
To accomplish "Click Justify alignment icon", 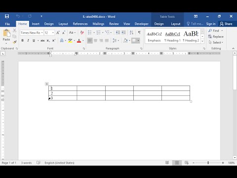I will 107,41.
